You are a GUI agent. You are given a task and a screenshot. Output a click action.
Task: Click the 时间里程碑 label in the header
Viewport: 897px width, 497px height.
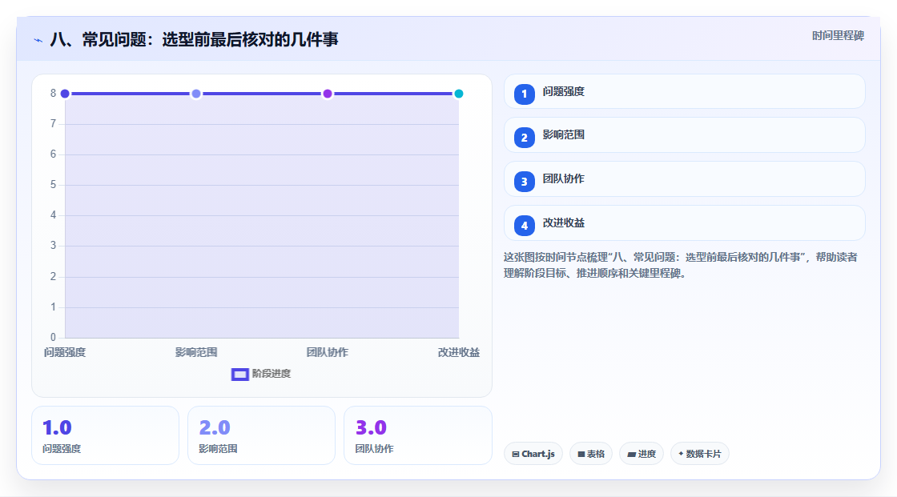click(838, 35)
